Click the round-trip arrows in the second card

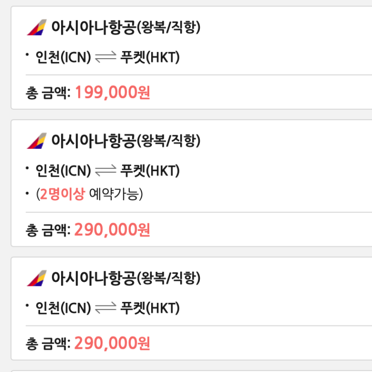tap(106, 171)
